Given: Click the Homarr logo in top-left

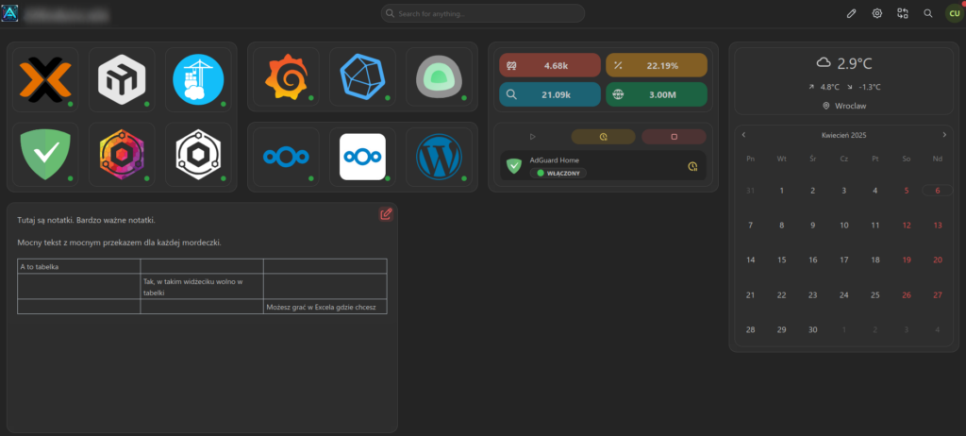Looking at the screenshot, I should coord(10,13).
